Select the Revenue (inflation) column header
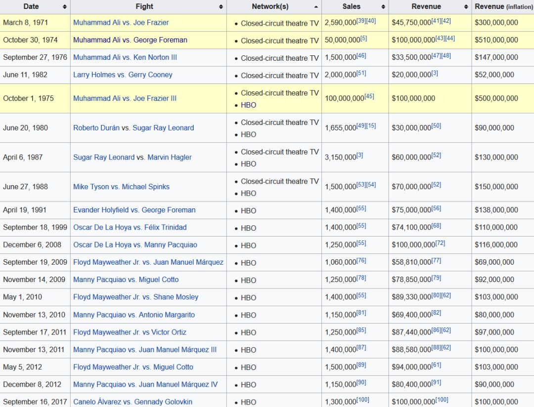The height and width of the screenshot is (407, 534). (x=503, y=7)
